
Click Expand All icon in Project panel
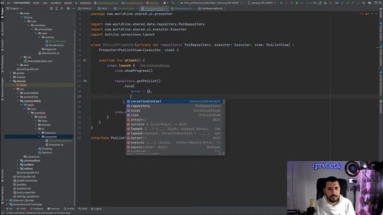click(x=56, y=8)
